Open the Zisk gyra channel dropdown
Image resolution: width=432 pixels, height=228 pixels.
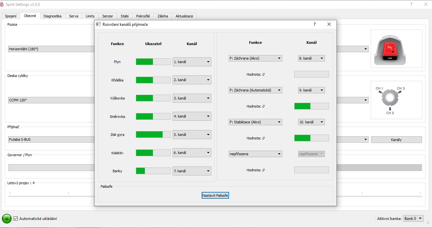click(x=192, y=135)
